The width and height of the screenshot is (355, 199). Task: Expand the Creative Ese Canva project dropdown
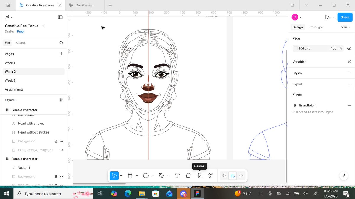point(43,26)
